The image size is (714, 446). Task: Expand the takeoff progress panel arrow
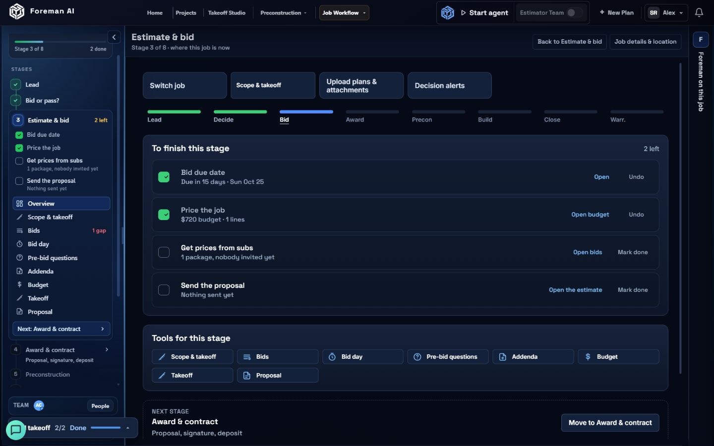click(x=128, y=428)
